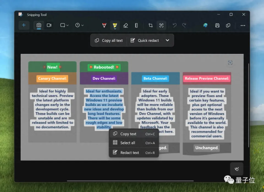This screenshot has width=264, height=192.
Task: Click the Copy all text button
Action: (109, 40)
